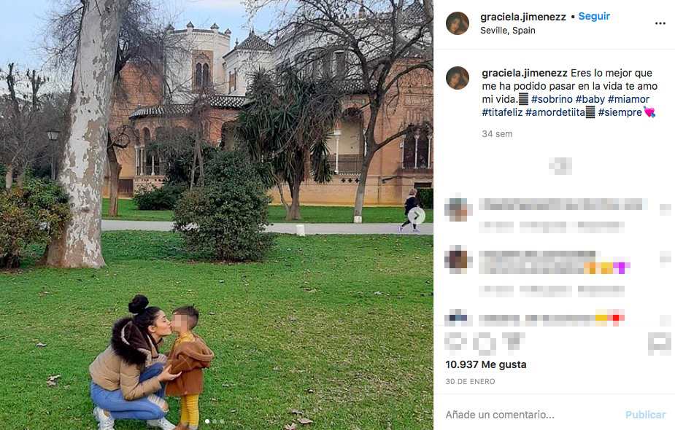Select the second carousel dot indicator
Screen dimensions: 675x430
[215, 421]
